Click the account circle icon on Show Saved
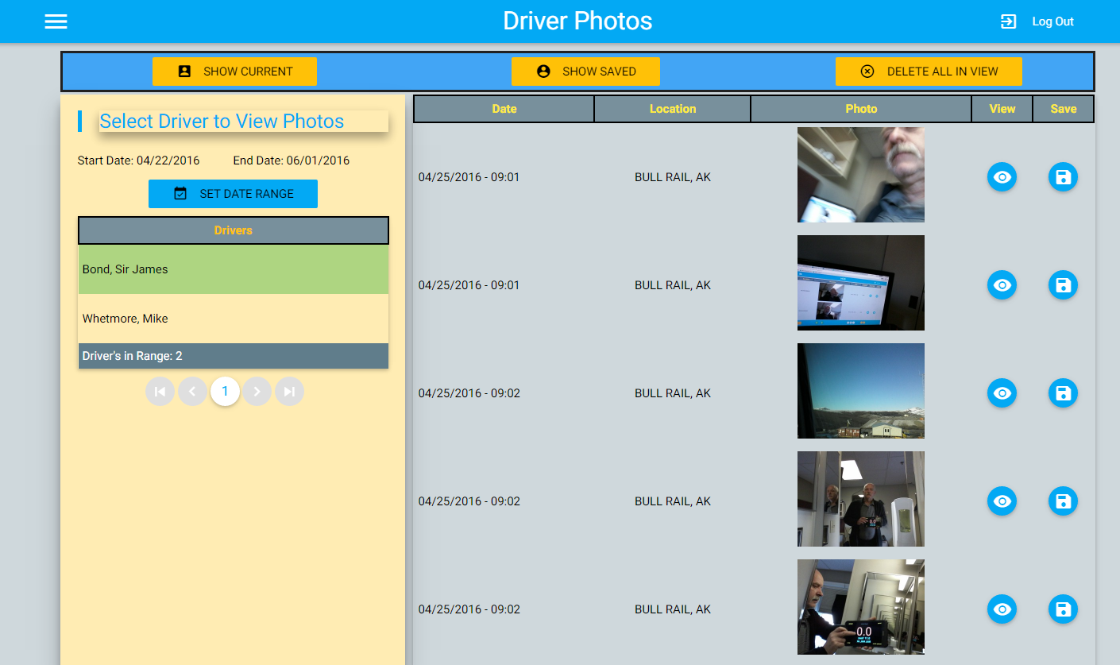The width and height of the screenshot is (1120, 665). click(543, 71)
